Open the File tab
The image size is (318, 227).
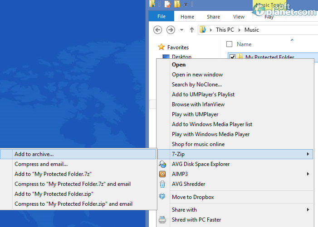[x=161, y=16]
